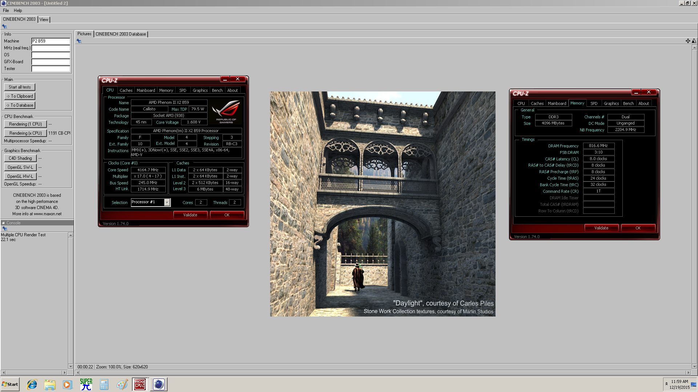Click the Machine input field
The width and height of the screenshot is (698, 392).
click(x=51, y=41)
